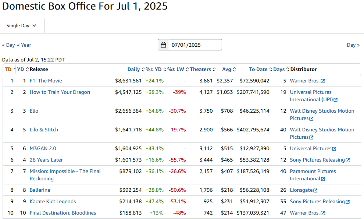Select the +64.8% change value
364x219 pixels.
click(154, 111)
